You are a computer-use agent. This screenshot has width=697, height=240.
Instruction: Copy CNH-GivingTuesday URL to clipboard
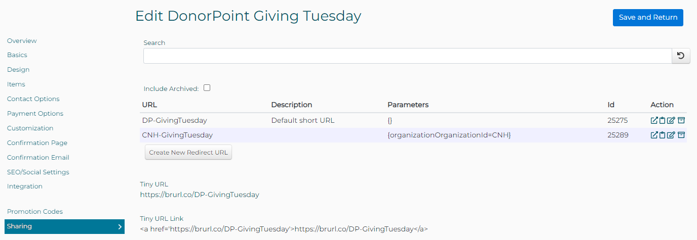[663, 135]
